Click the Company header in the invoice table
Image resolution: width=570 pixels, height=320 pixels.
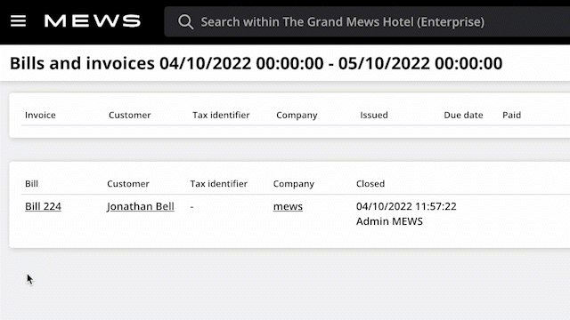tap(297, 116)
